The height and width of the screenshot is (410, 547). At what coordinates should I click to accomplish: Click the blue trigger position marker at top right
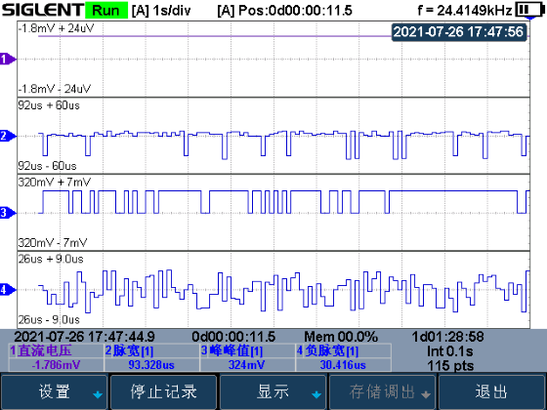tap(530, 18)
